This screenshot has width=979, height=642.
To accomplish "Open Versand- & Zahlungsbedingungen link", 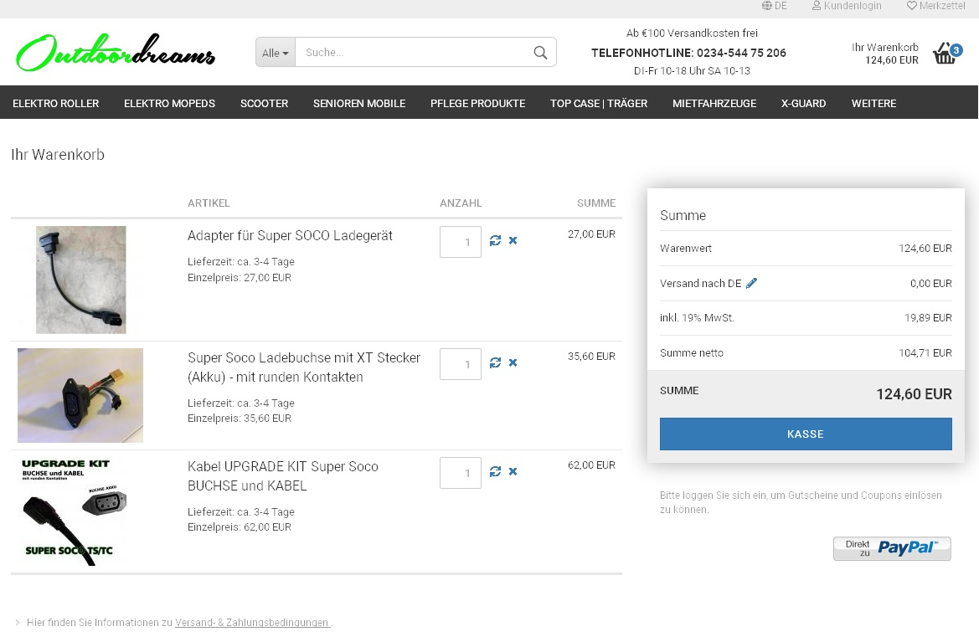I will [x=252, y=623].
